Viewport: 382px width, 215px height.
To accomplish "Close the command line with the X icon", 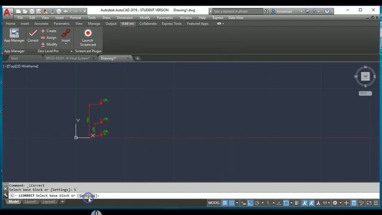I will 5,189.
